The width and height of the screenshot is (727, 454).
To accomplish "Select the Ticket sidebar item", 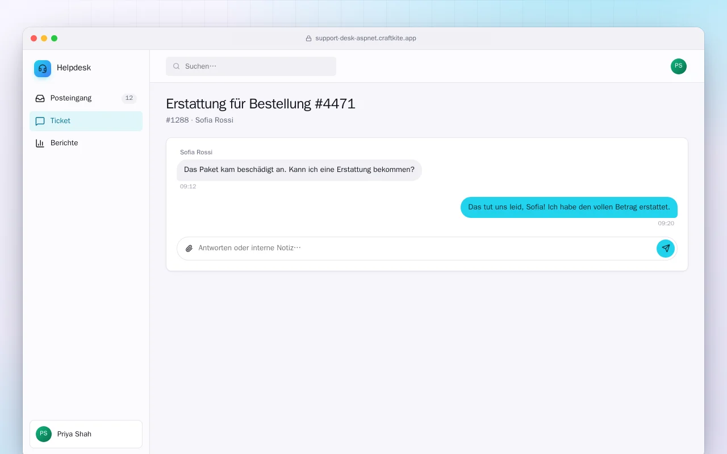I will click(86, 121).
